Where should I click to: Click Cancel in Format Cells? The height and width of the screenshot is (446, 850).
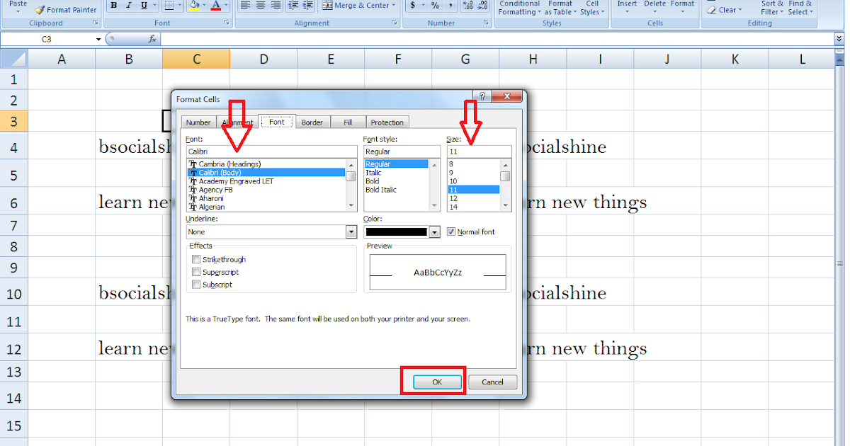492,382
